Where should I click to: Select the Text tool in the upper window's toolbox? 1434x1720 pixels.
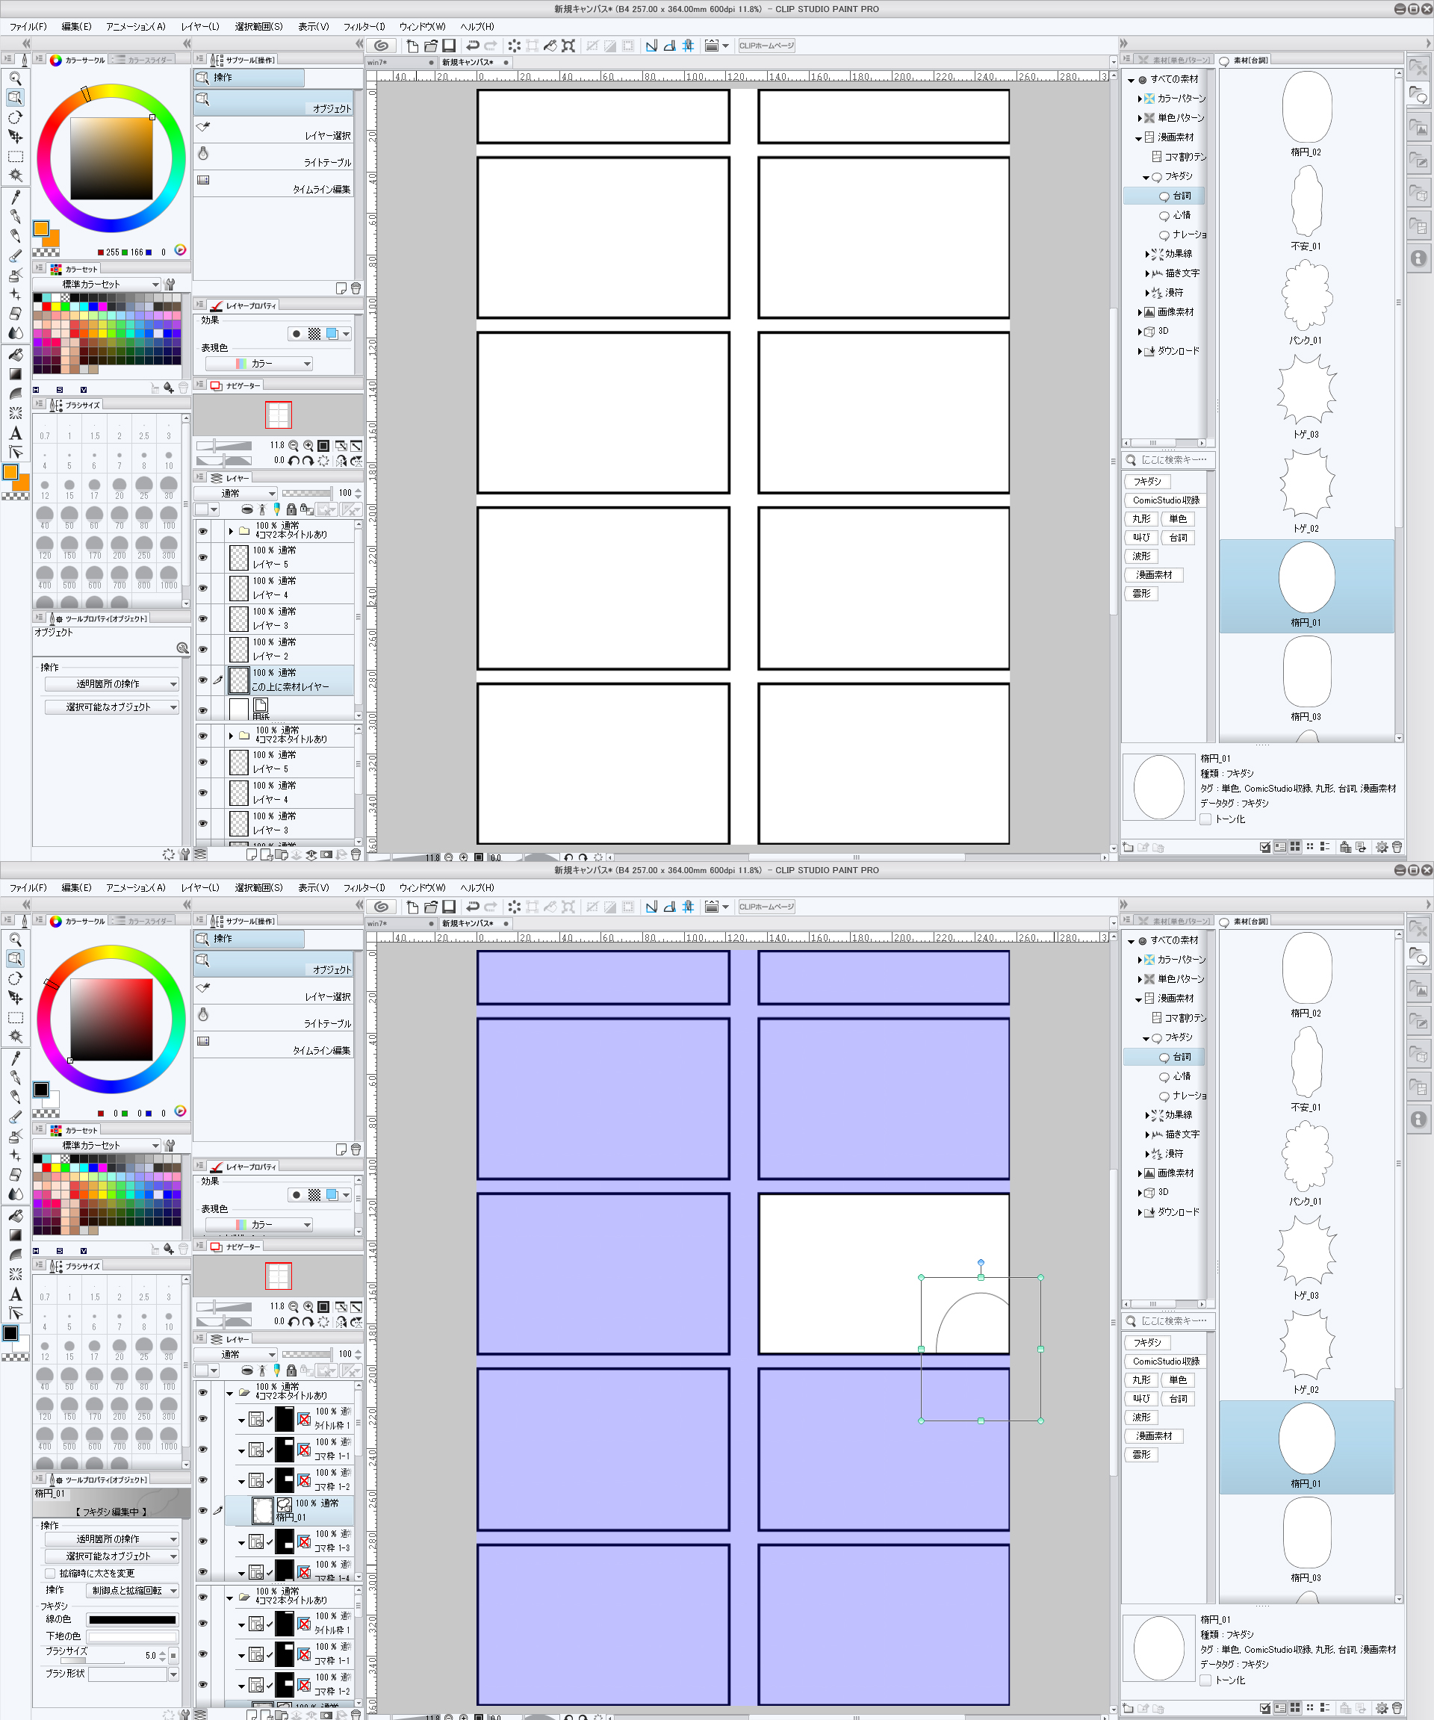tap(16, 433)
